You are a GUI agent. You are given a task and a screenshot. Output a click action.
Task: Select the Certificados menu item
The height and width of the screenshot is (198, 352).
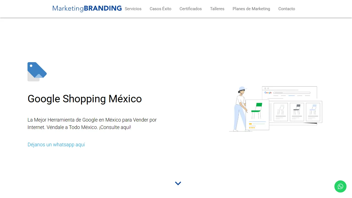point(191,9)
